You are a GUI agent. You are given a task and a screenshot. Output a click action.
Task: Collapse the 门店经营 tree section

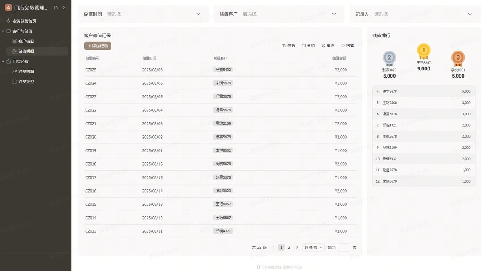(3, 62)
